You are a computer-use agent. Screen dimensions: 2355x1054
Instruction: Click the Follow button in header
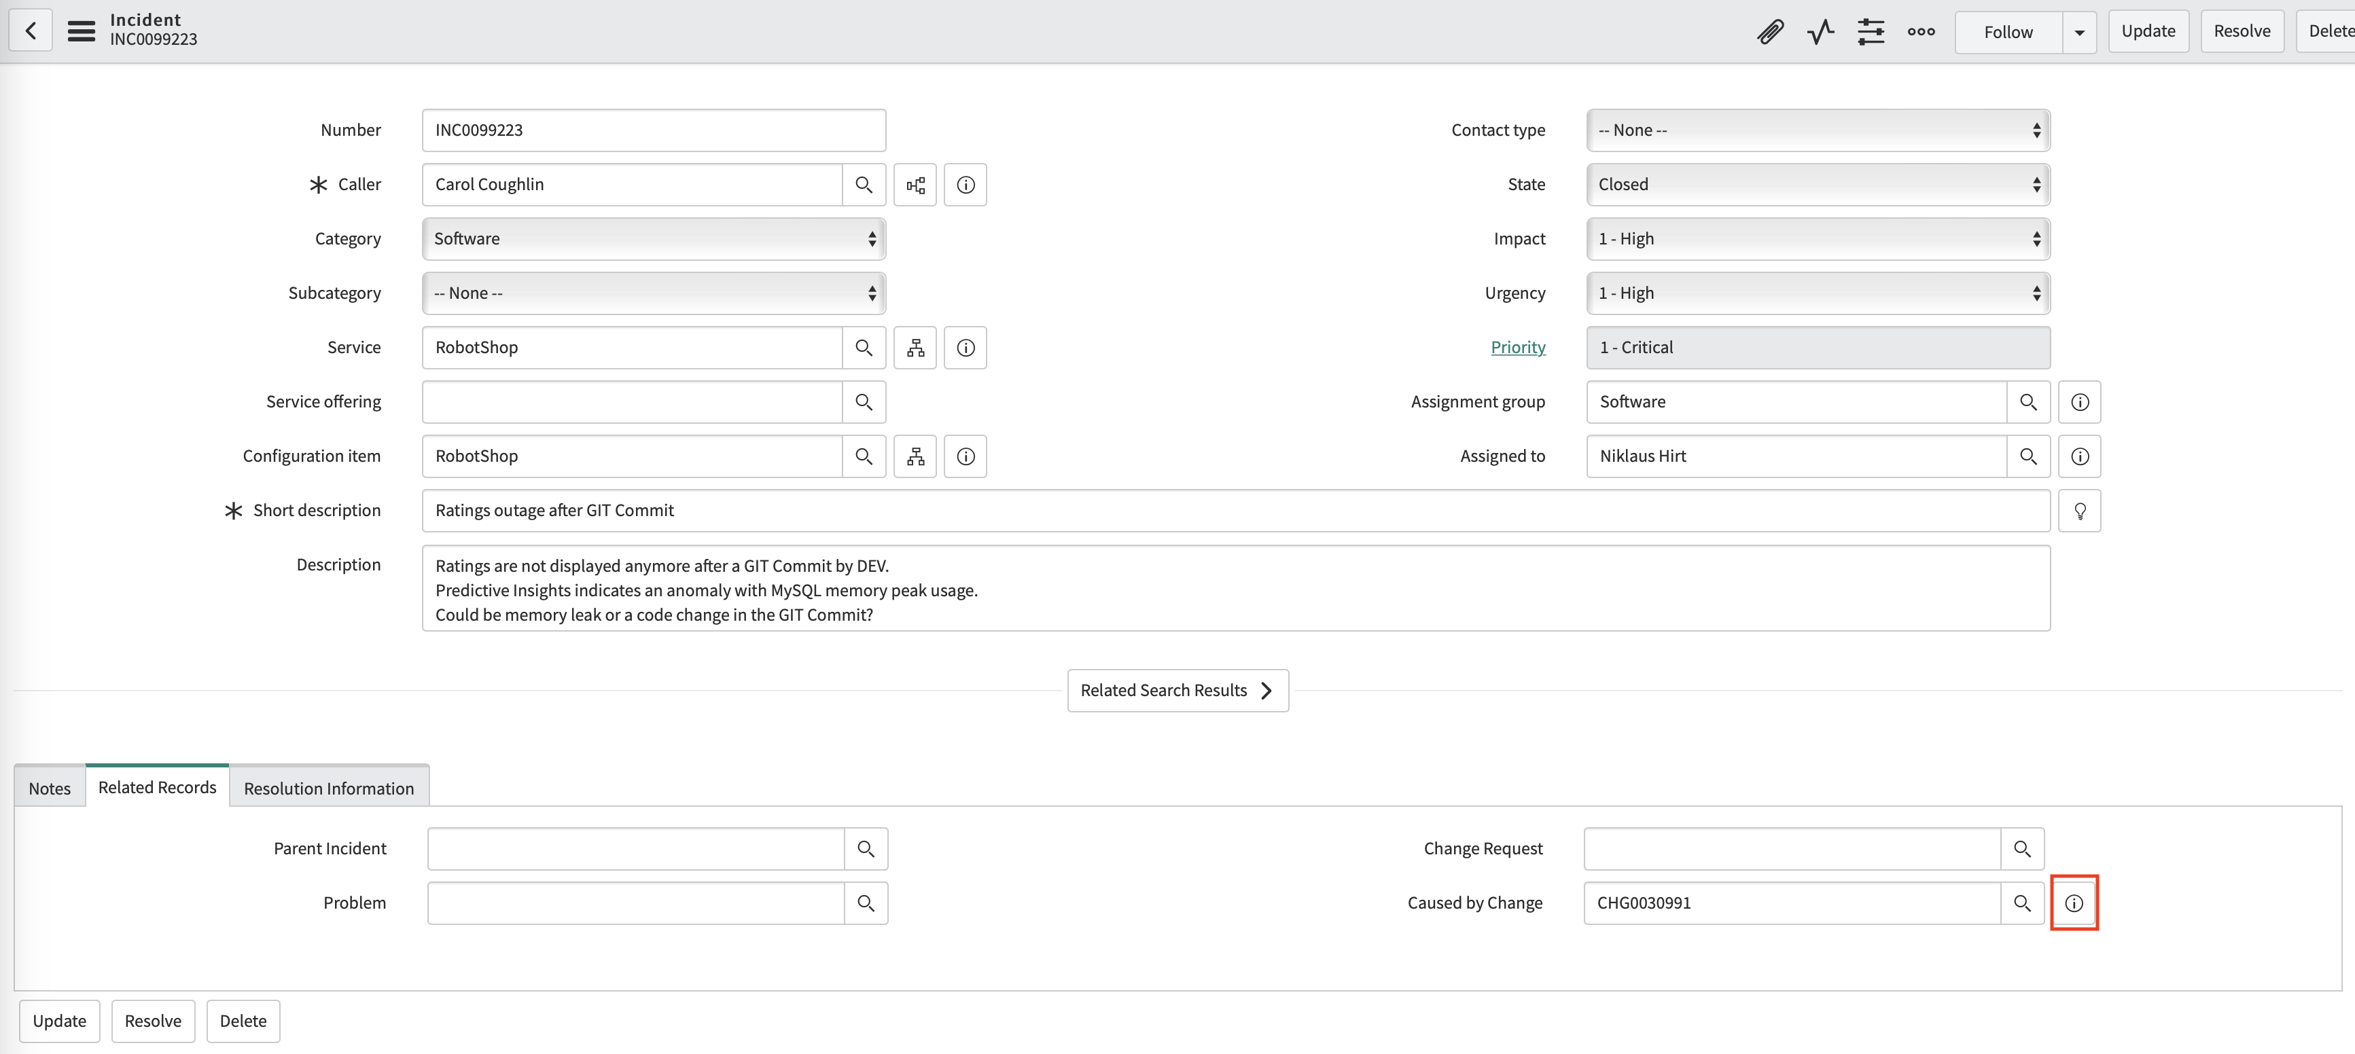click(x=2008, y=32)
